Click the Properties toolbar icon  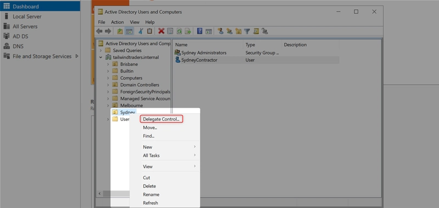pyautogui.click(x=170, y=31)
